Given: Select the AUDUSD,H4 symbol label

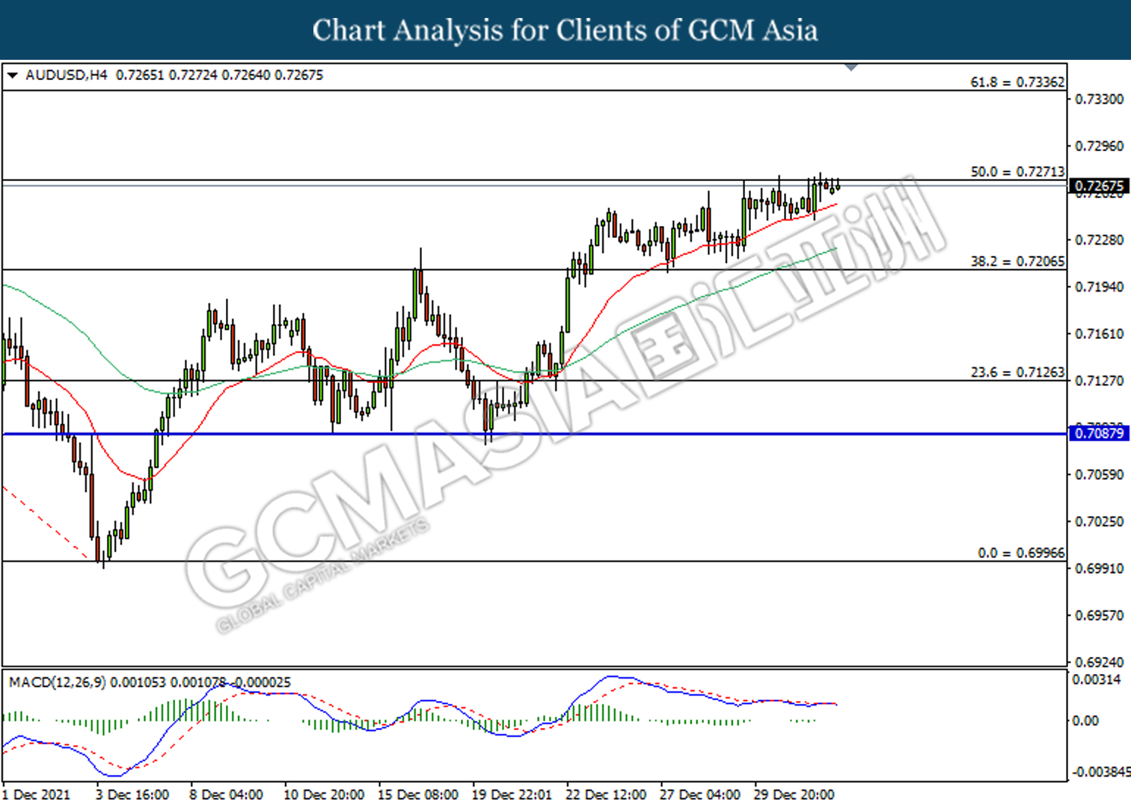Looking at the screenshot, I should click(67, 76).
